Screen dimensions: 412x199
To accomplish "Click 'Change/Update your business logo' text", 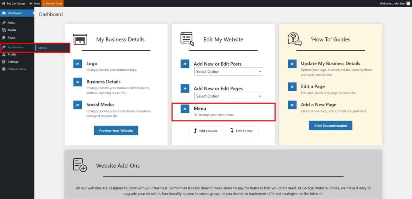I will (x=111, y=70).
